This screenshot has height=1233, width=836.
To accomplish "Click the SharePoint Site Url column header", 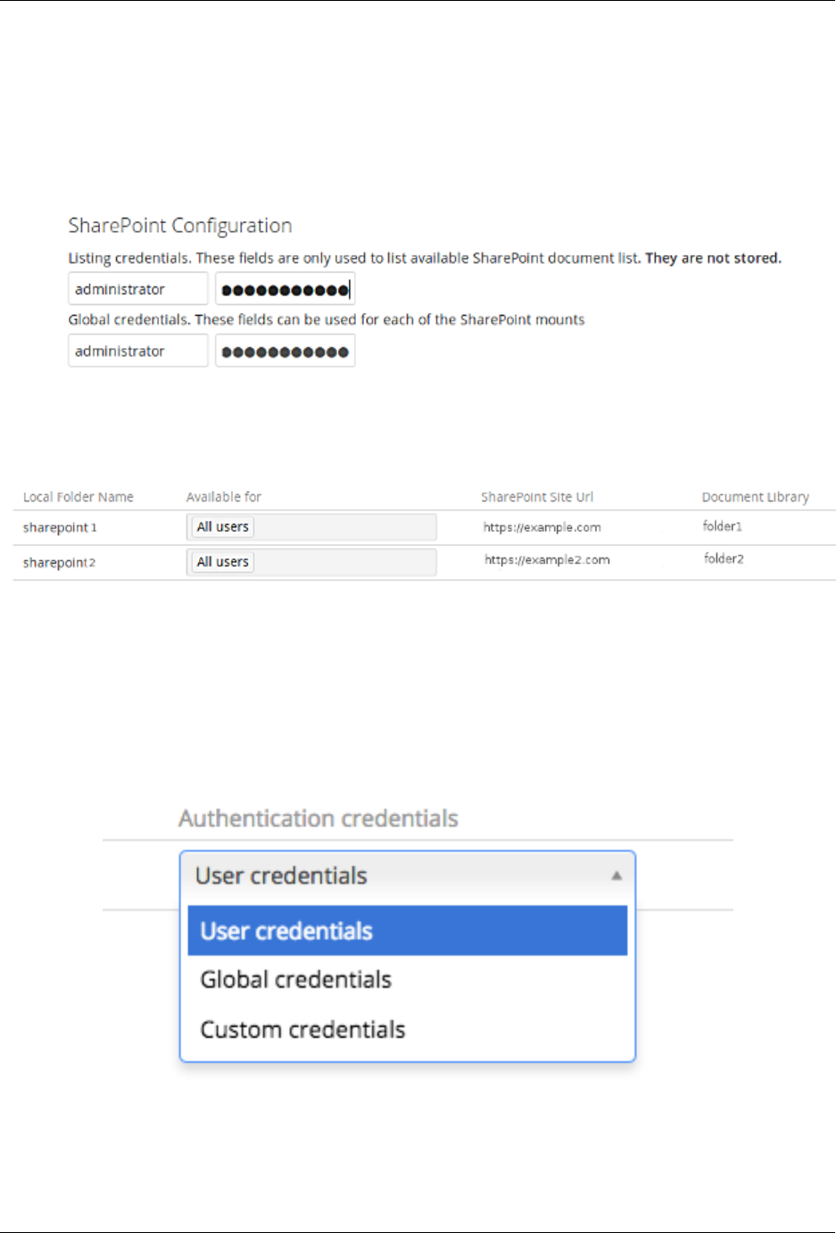I will (536, 497).
